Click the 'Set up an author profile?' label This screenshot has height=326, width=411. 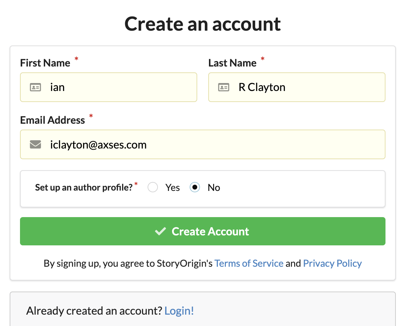click(84, 187)
